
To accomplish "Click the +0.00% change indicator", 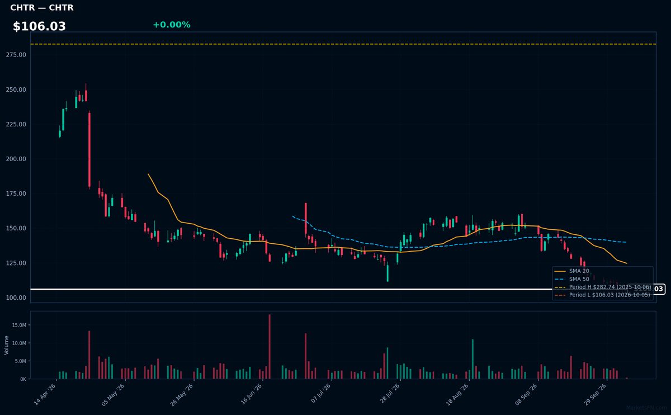I will [171, 25].
